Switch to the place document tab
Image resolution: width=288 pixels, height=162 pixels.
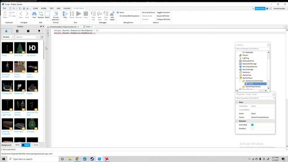pos(63,27)
